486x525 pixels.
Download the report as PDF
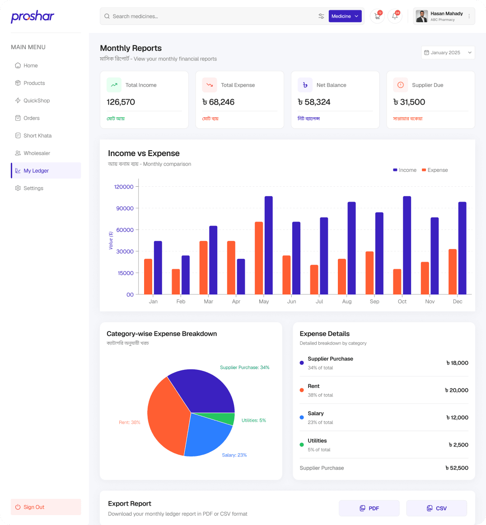[369, 508]
